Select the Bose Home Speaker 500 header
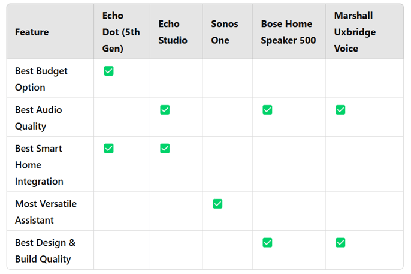The width and height of the screenshot is (411, 274). click(x=288, y=32)
